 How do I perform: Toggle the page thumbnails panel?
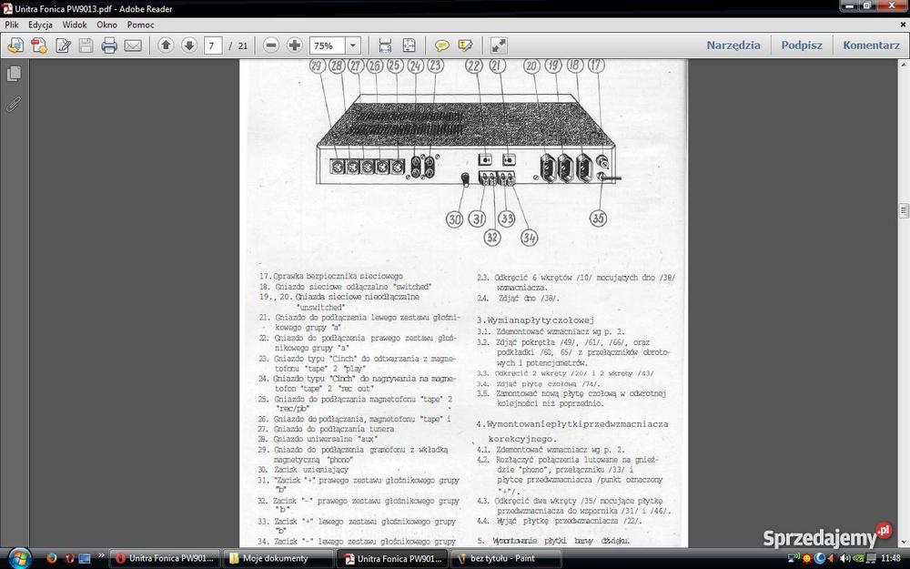[14, 74]
